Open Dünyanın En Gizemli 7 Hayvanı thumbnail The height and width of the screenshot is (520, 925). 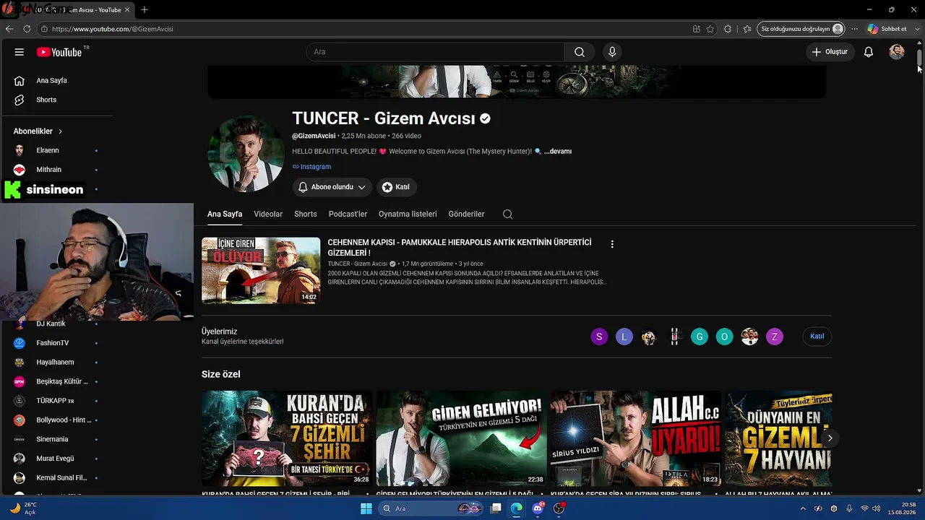[778, 438]
